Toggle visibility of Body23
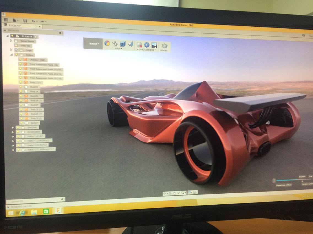Image resolution: width=313 pixels, height=234 pixels. pos(21,87)
